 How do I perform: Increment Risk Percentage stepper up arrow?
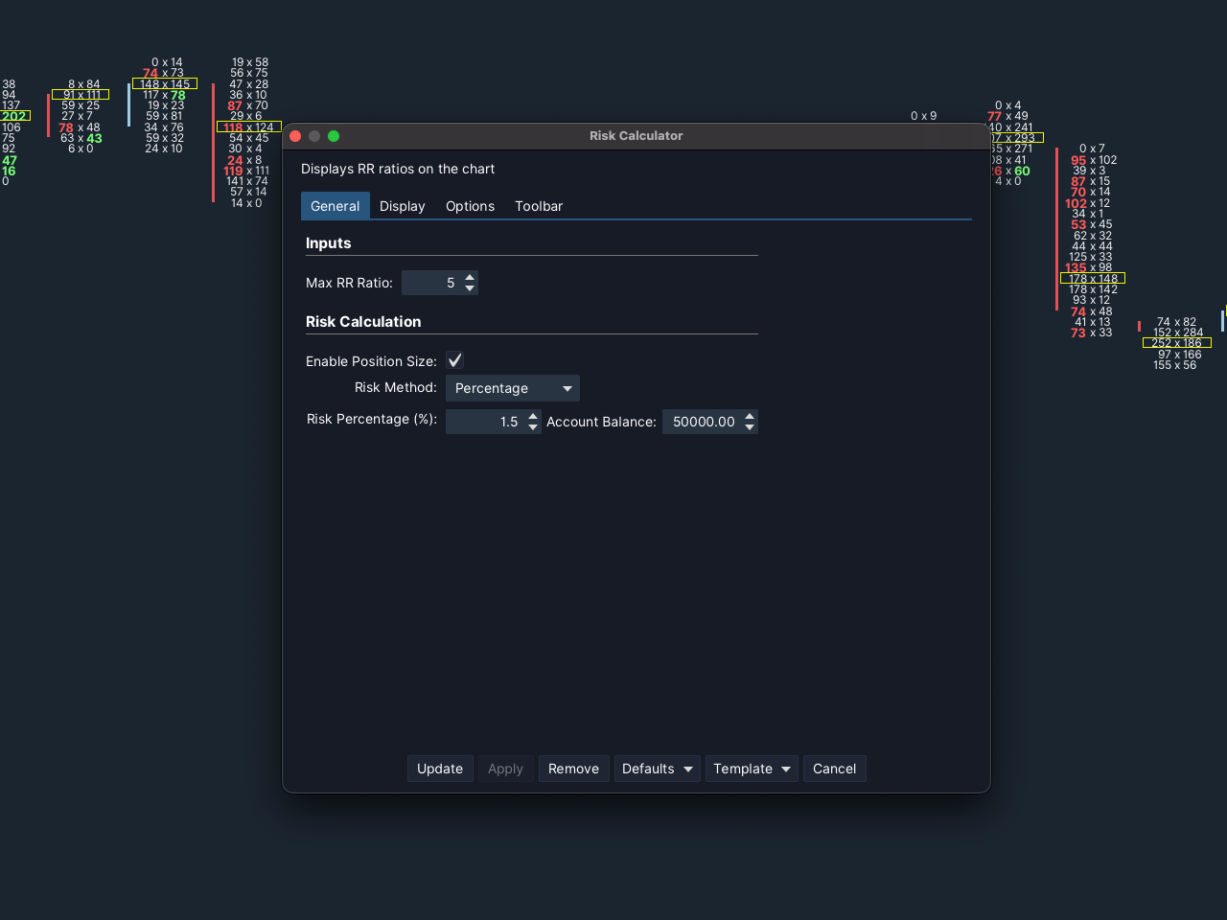533,417
